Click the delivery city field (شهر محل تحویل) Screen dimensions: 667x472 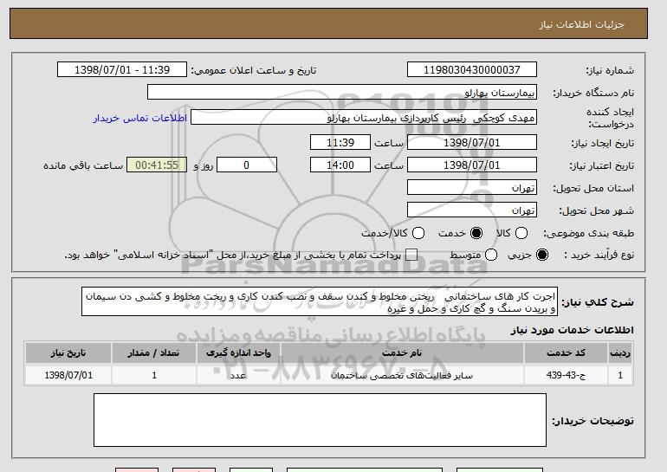[x=472, y=210]
